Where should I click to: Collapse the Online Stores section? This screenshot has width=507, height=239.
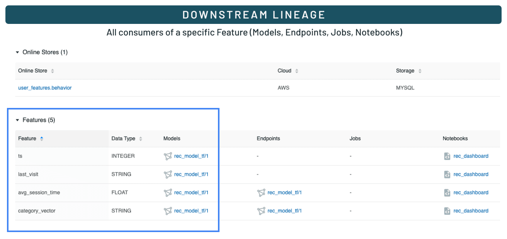(x=17, y=52)
